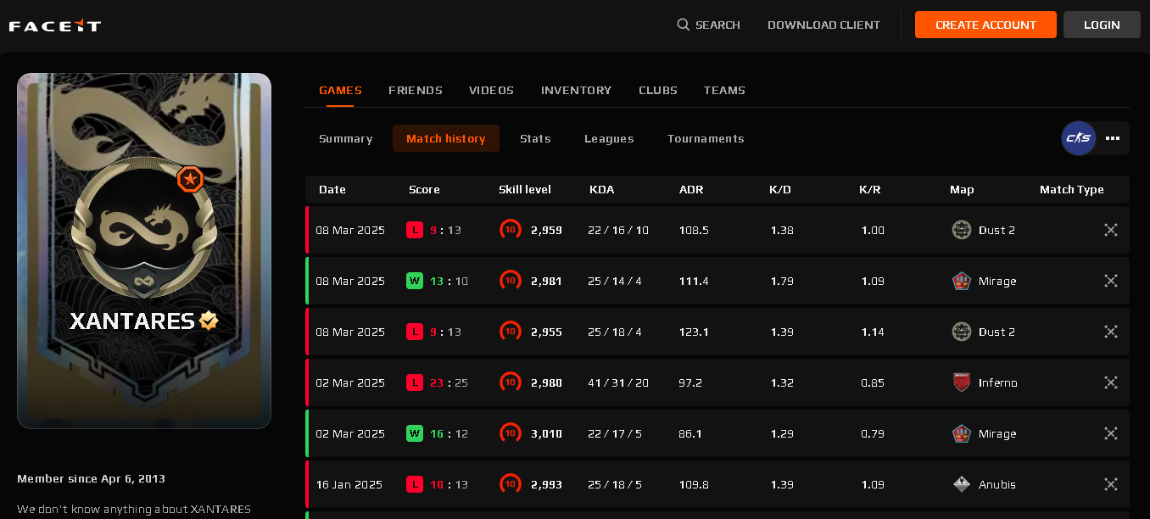This screenshot has width=1150, height=519.
Task: Click the Score column header
Action: 424,189
